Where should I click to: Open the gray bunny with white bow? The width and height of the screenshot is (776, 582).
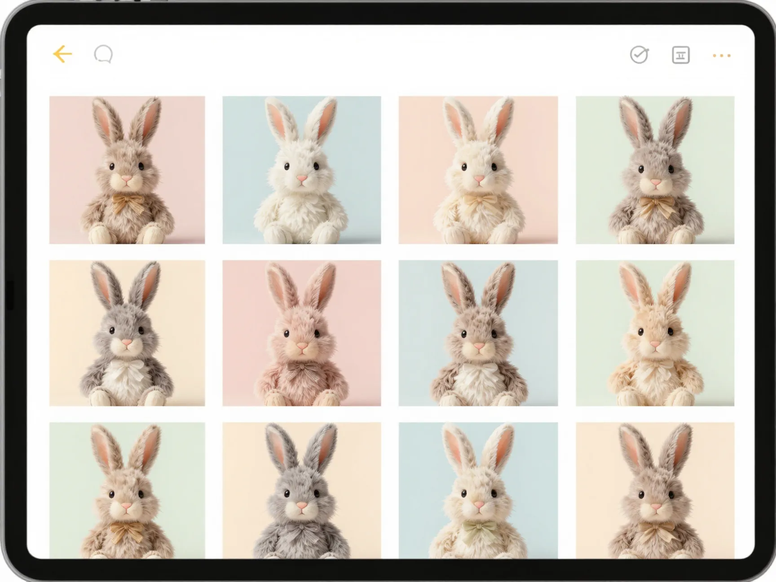coord(127,333)
